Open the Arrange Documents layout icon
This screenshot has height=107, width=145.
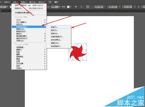(x=57, y=2)
